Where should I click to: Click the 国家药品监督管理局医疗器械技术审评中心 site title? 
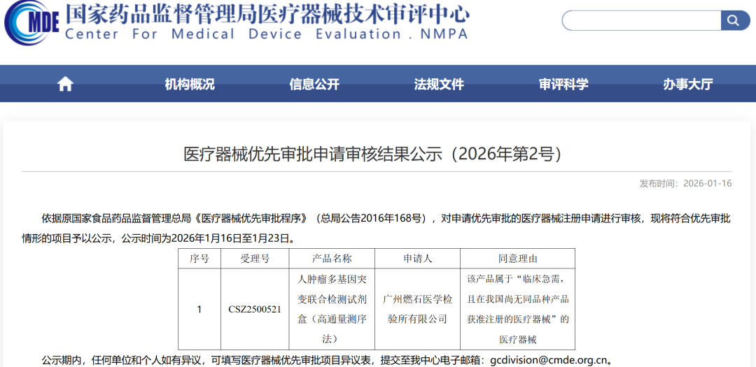click(267, 13)
